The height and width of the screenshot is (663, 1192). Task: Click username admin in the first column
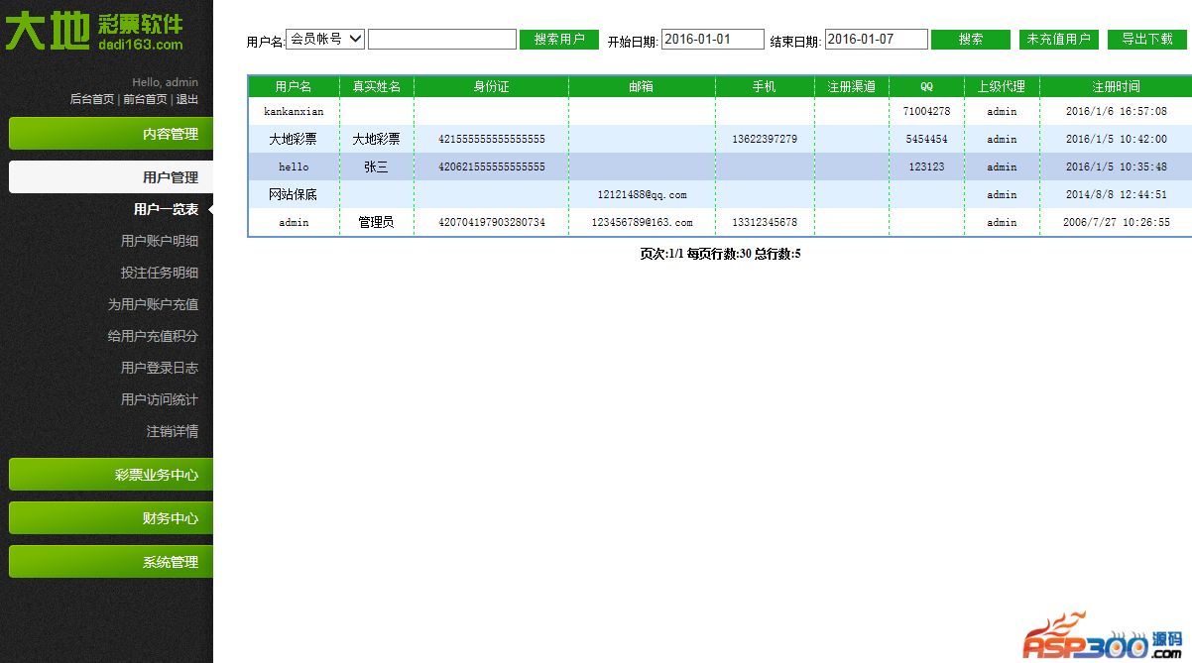click(294, 223)
